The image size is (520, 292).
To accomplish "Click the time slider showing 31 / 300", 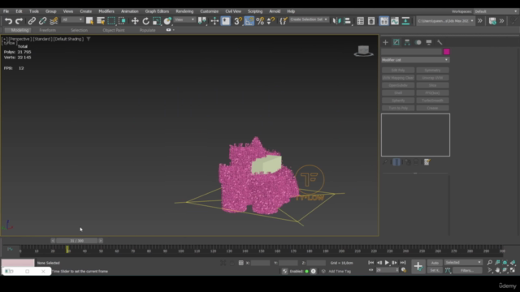I will point(76,241).
